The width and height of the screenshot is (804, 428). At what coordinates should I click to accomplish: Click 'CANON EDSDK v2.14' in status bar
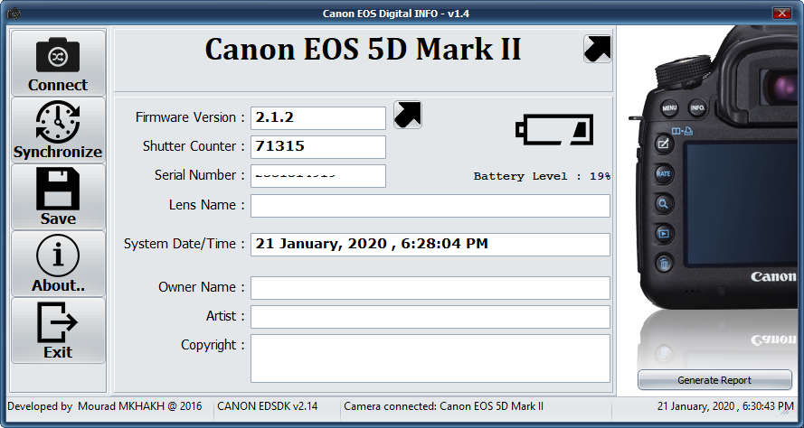(267, 406)
